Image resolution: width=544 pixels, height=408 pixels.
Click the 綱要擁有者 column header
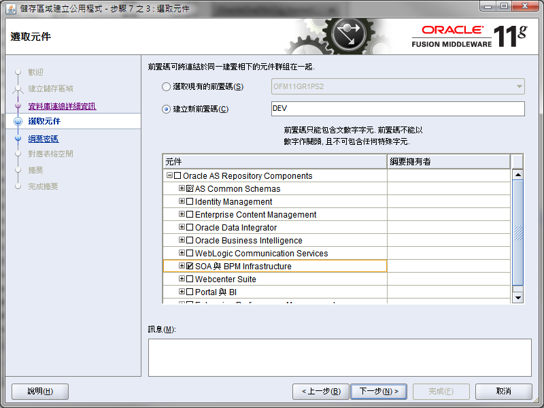click(449, 162)
